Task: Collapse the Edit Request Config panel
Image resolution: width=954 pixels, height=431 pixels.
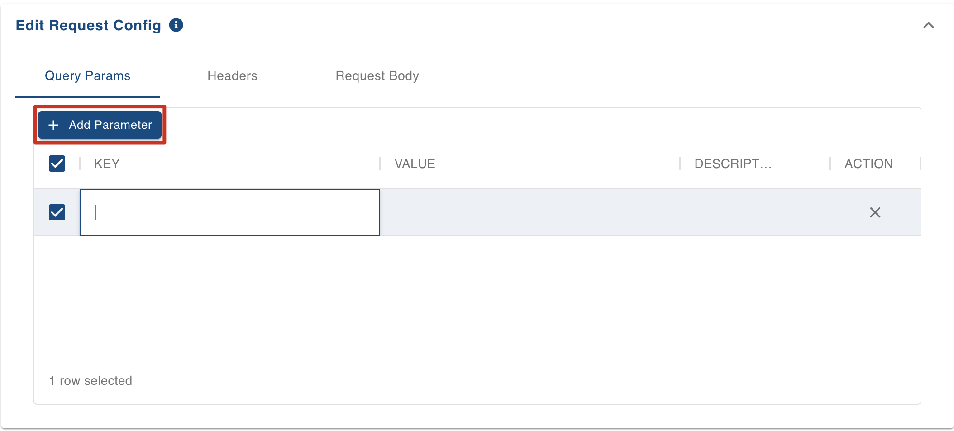Action: tap(928, 25)
